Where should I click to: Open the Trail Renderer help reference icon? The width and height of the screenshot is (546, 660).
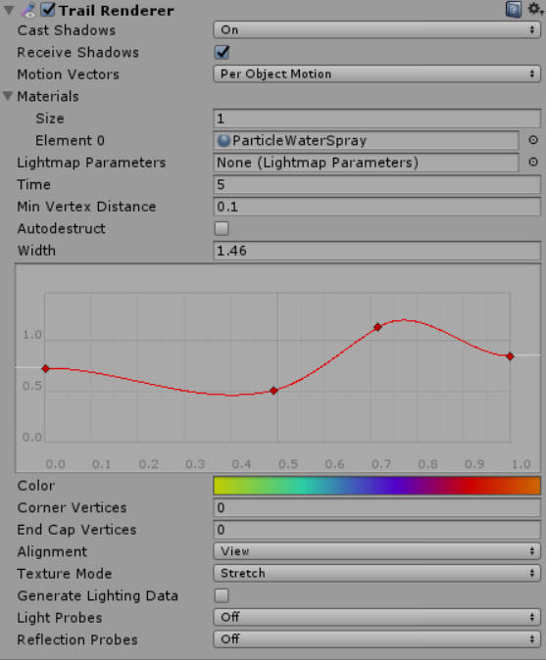pyautogui.click(x=514, y=9)
